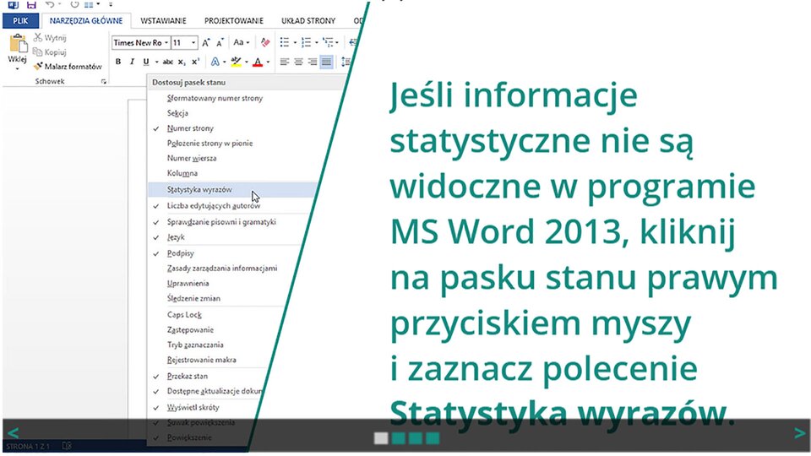The width and height of the screenshot is (811, 456).
Task: Apply the yellow text highlight color
Action: pos(236,62)
